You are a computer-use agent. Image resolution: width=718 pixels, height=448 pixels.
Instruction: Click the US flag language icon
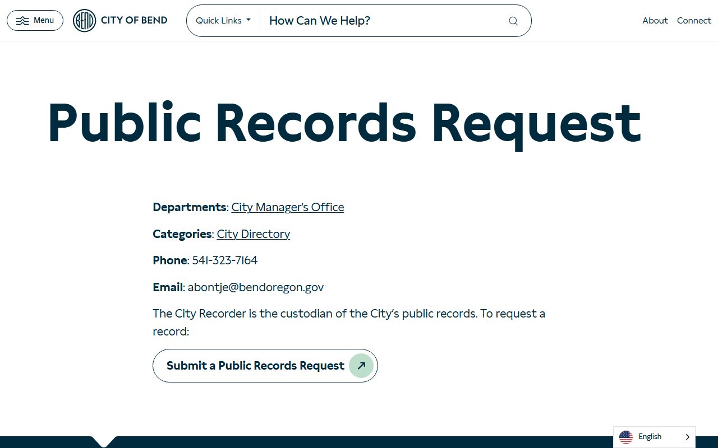pos(626,437)
